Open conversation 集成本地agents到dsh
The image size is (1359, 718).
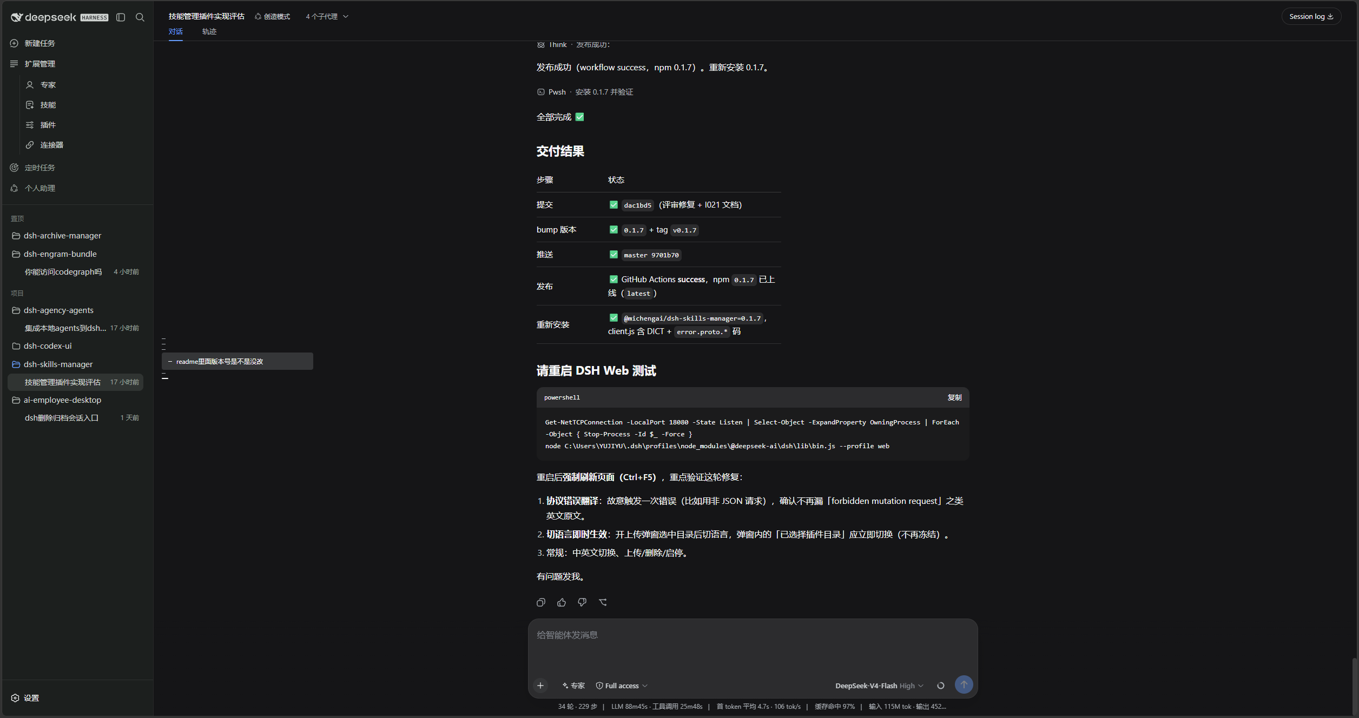pyautogui.click(x=76, y=328)
